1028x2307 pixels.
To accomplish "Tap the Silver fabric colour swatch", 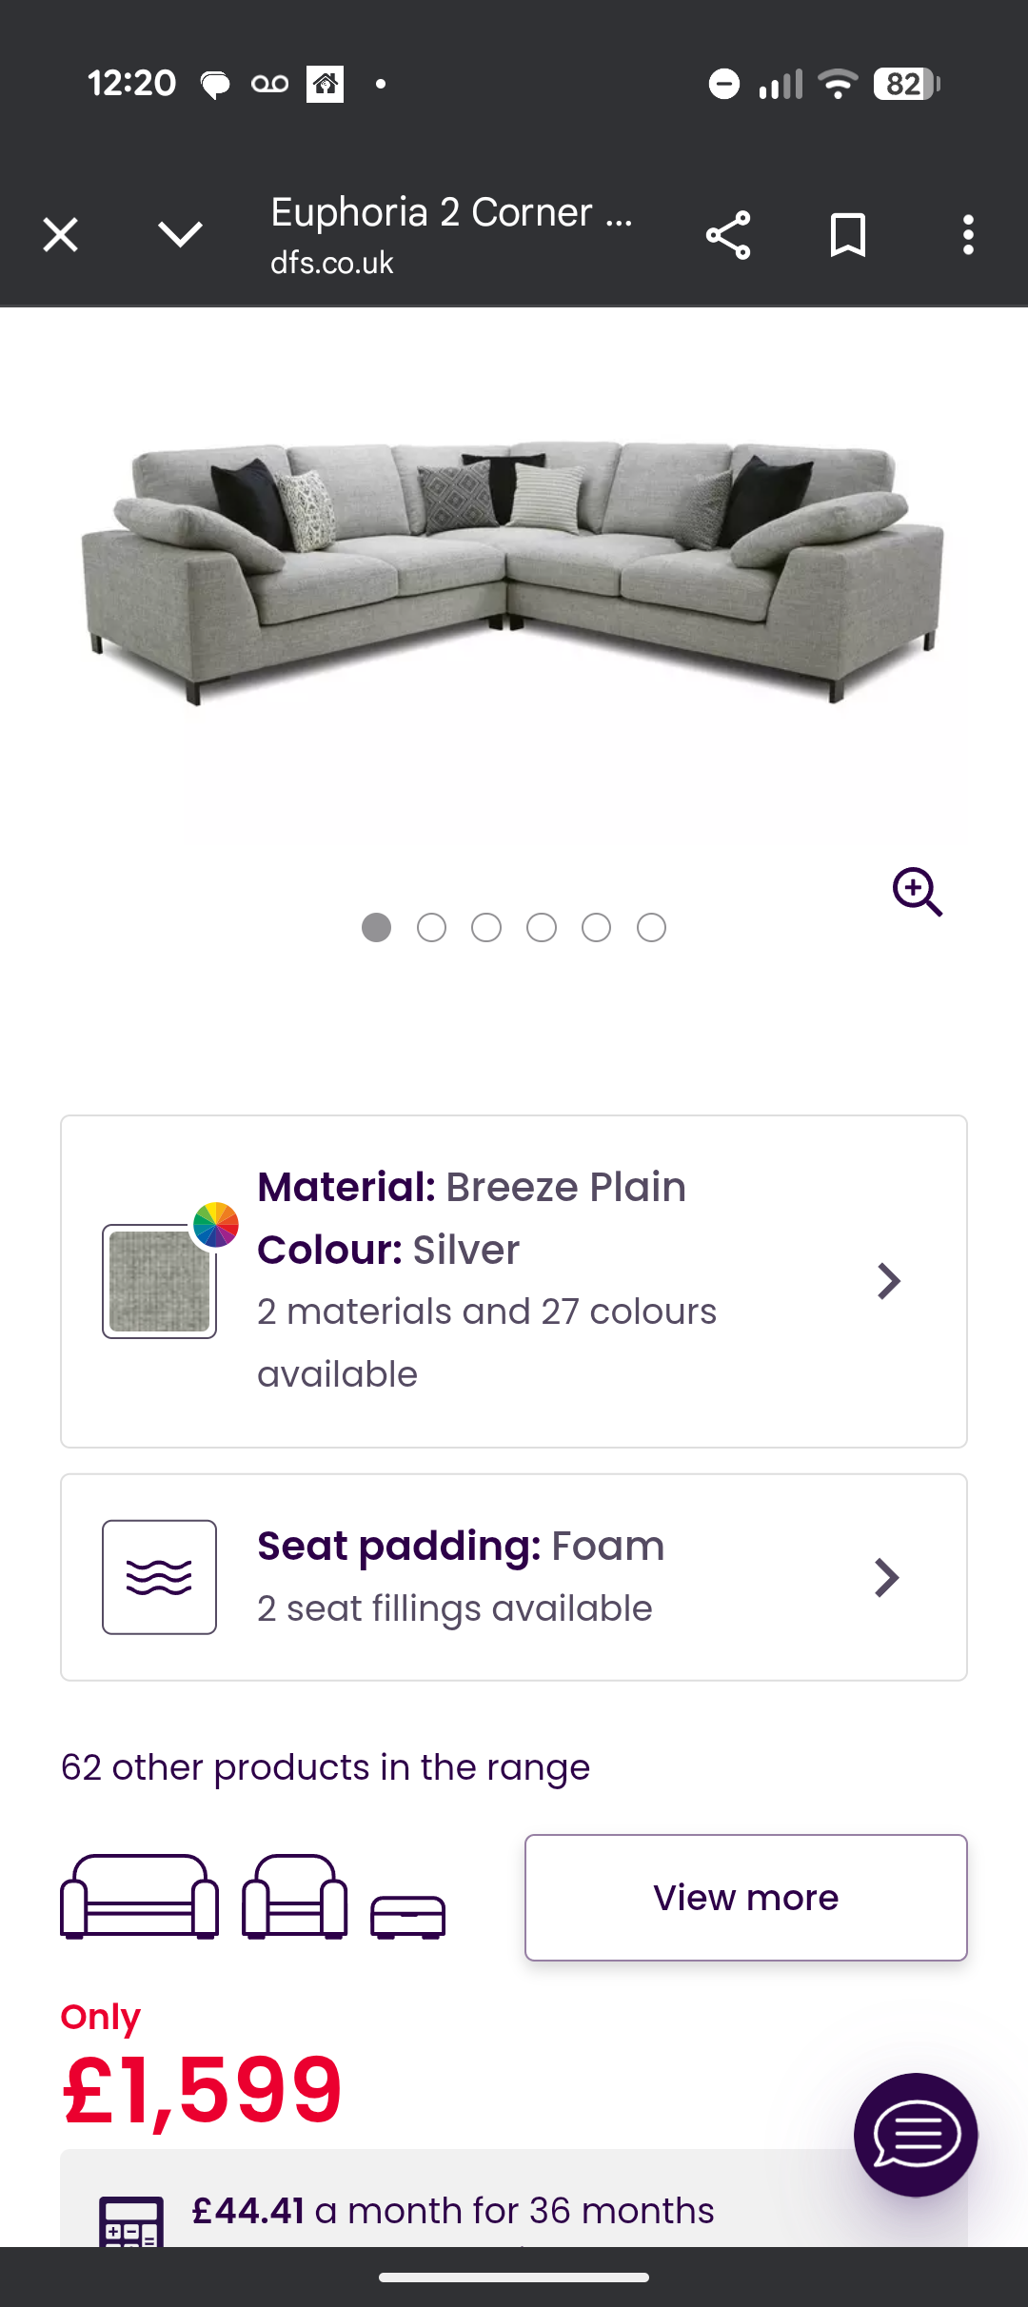I will (x=159, y=1281).
